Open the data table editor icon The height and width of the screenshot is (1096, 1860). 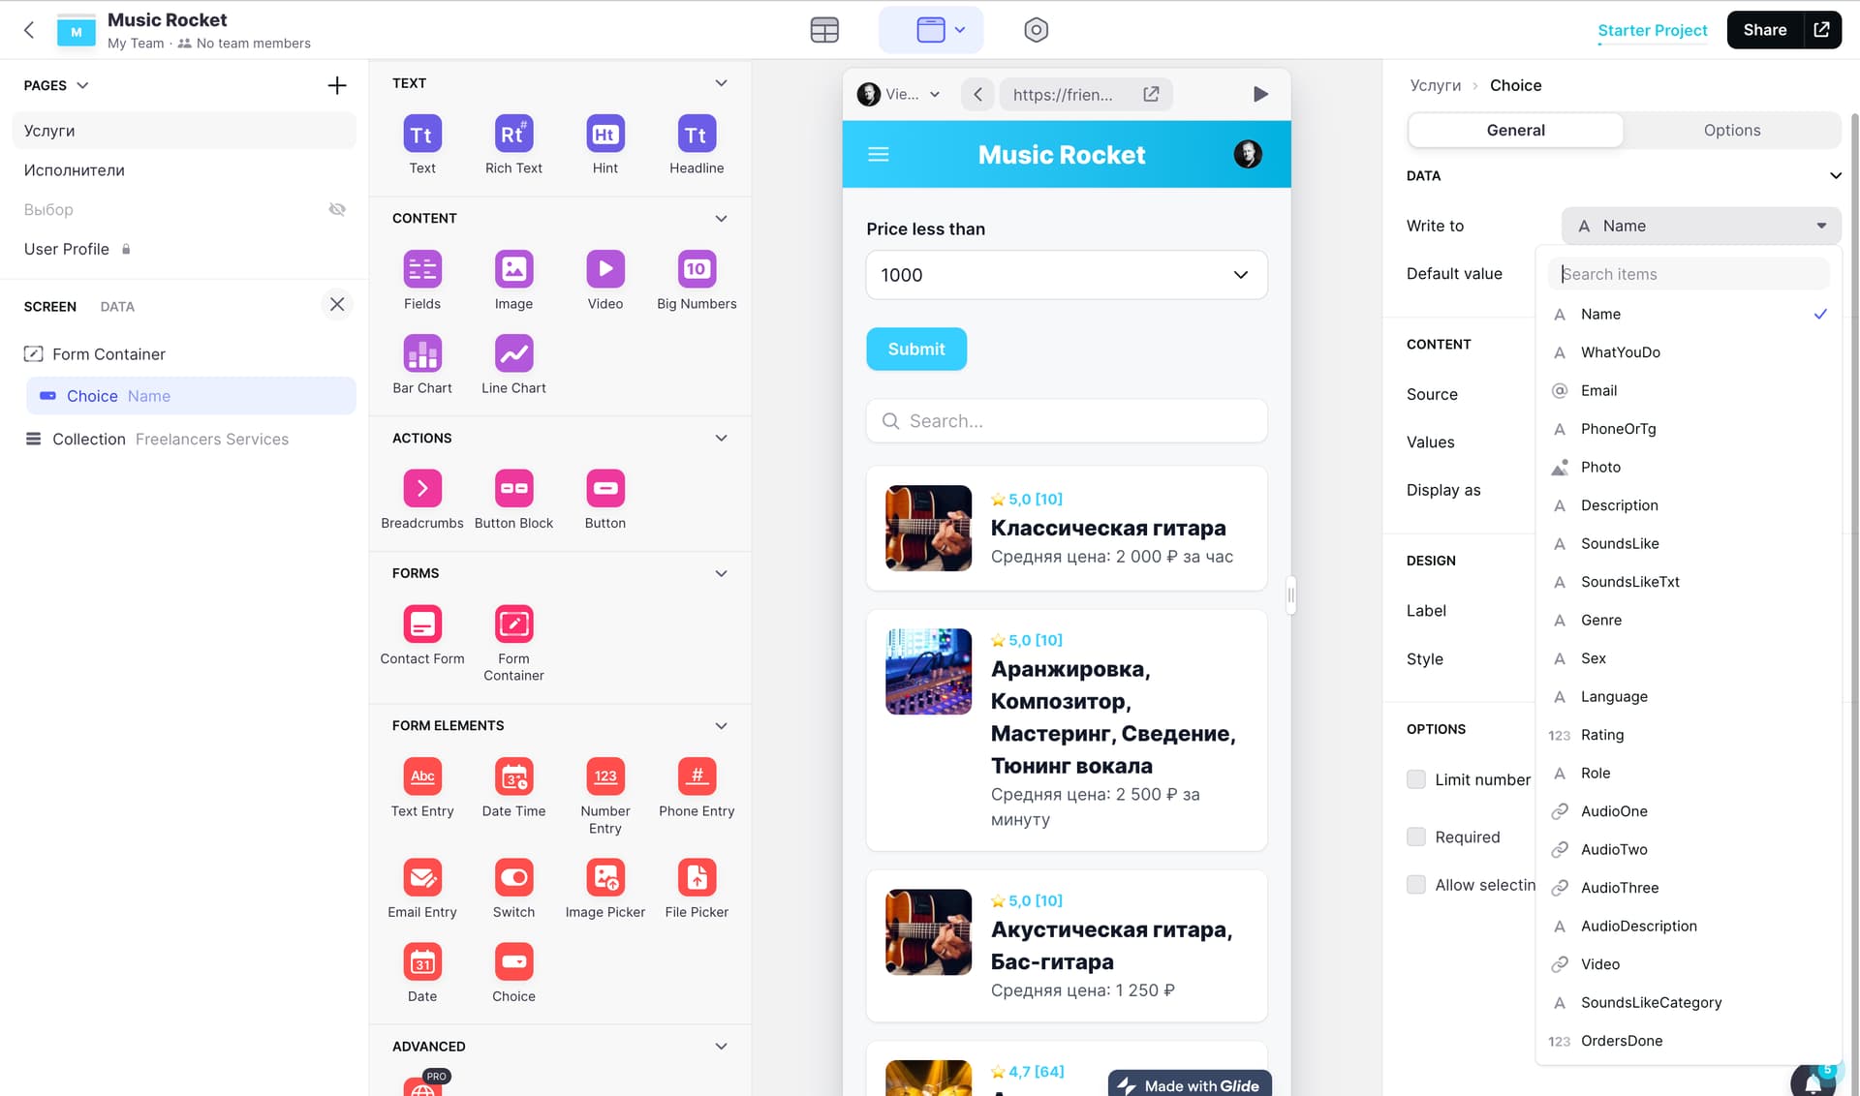823,30
